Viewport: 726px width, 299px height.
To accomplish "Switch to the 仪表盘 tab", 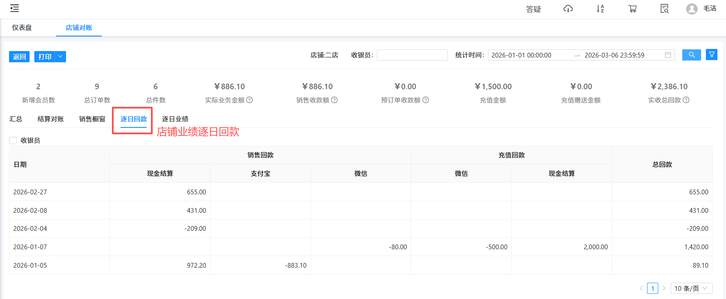I will 22,27.
